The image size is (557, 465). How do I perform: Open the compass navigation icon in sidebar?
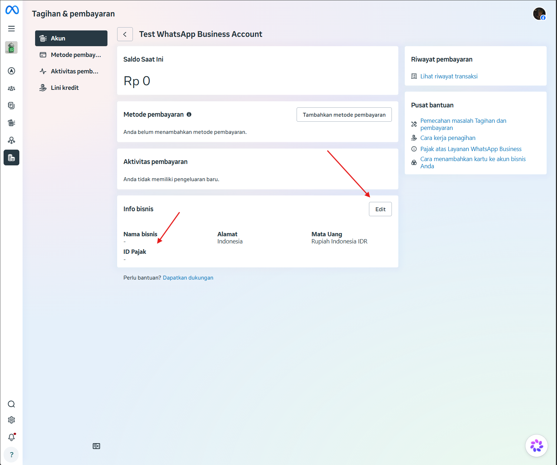11,71
